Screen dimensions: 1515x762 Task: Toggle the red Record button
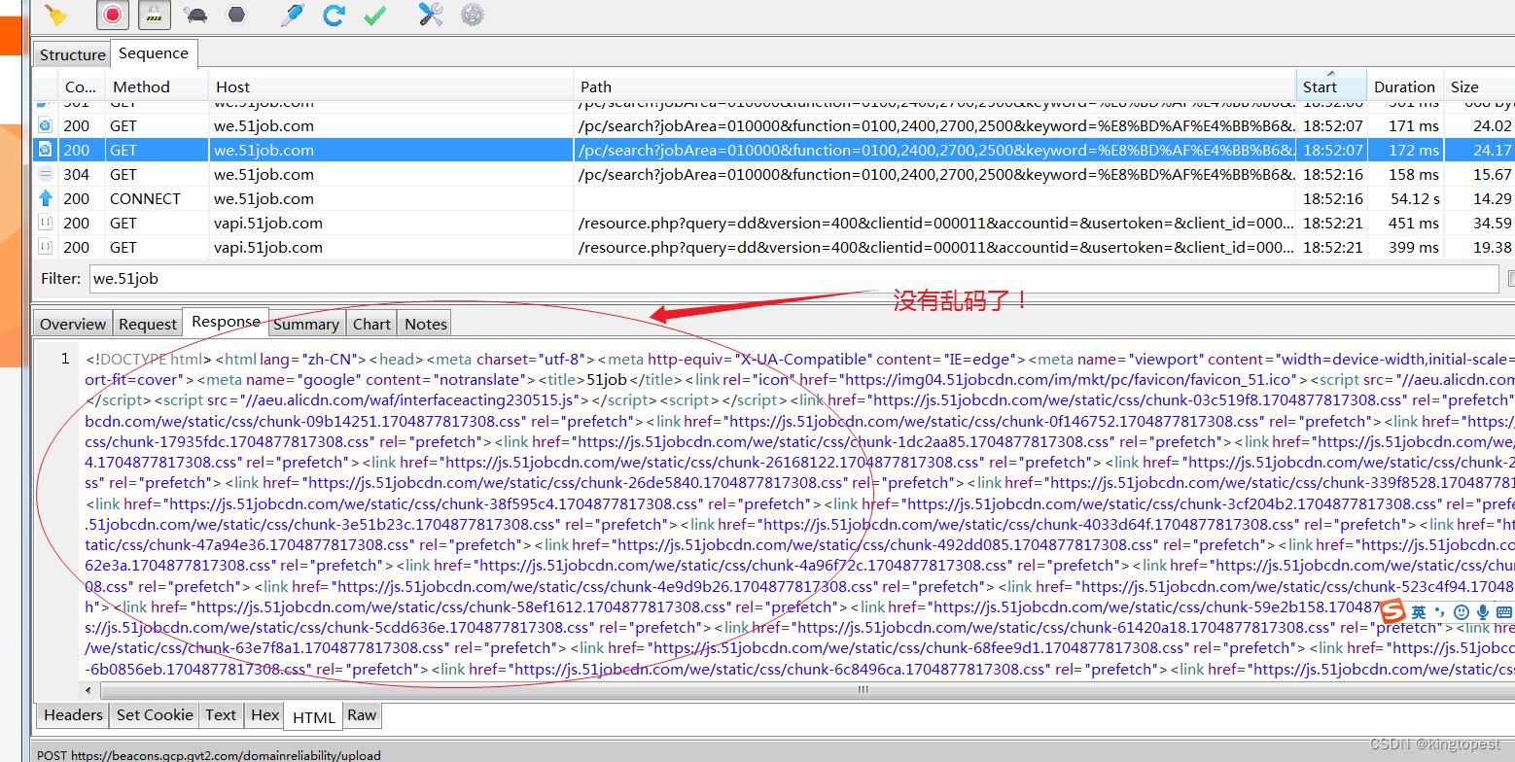[x=112, y=15]
